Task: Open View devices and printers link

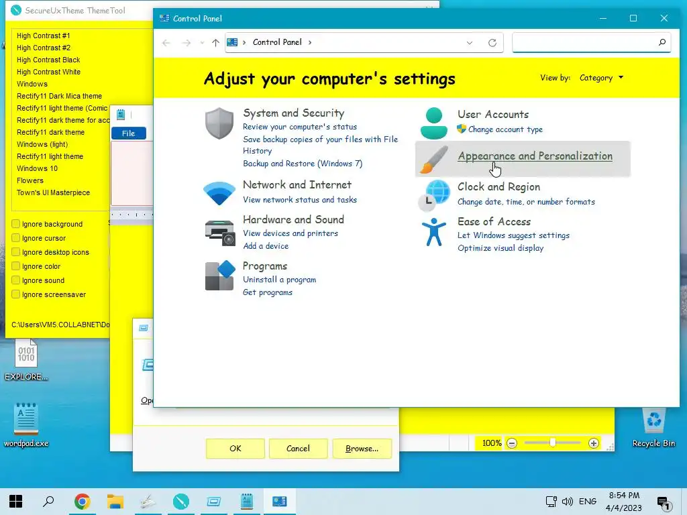Action: pos(290,233)
